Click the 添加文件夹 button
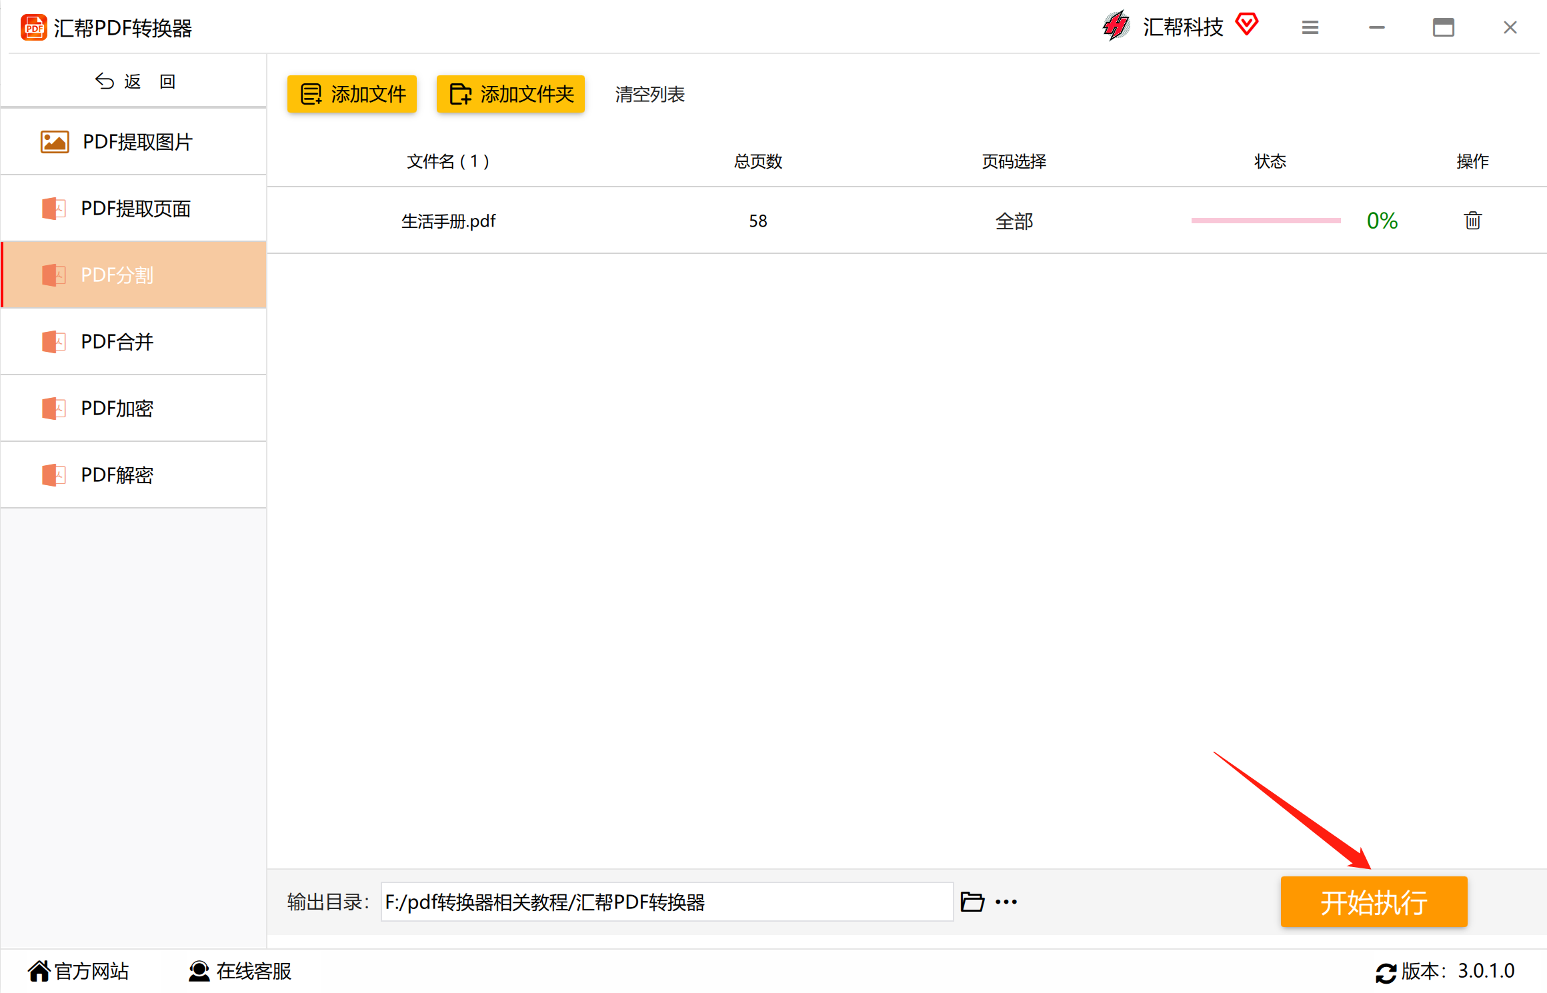The width and height of the screenshot is (1547, 993). pyautogui.click(x=511, y=94)
